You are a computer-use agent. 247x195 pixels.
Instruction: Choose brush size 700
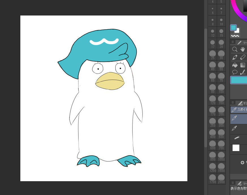pos(221,145)
